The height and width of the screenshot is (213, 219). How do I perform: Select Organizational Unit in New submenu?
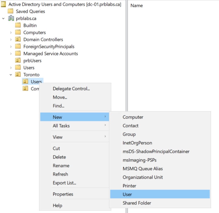(x=142, y=177)
